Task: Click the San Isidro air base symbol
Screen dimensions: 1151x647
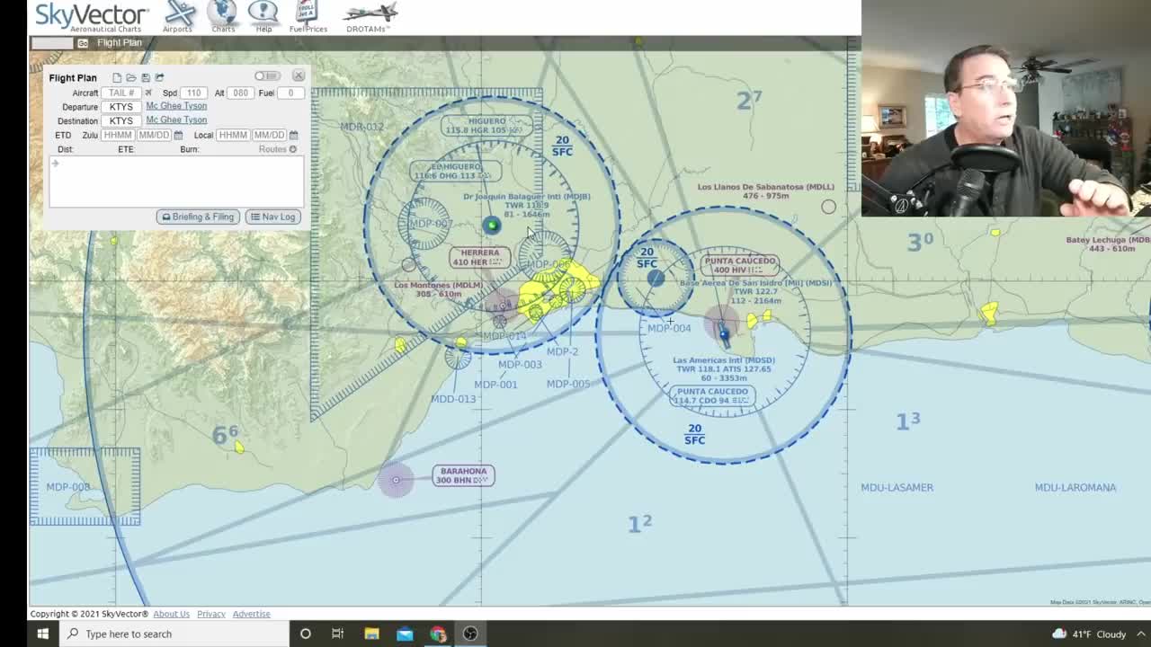Action: (656, 278)
